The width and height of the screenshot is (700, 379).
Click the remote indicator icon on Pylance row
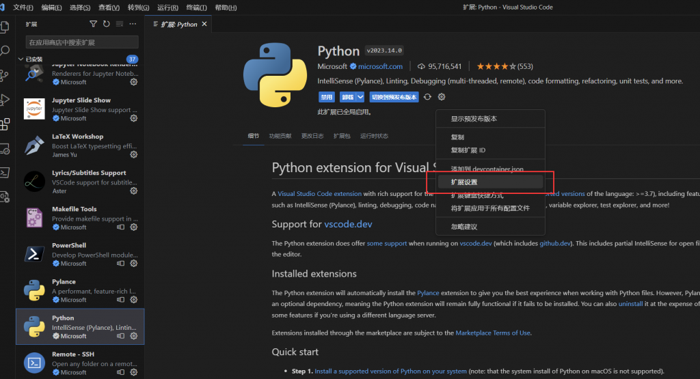[x=120, y=300]
